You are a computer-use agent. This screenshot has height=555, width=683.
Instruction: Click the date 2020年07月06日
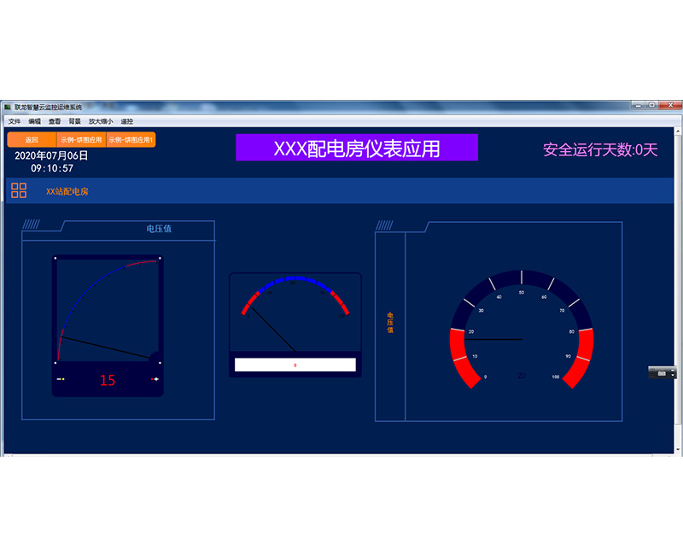51,155
